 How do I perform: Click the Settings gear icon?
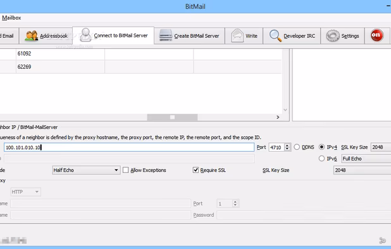pyautogui.click(x=333, y=35)
